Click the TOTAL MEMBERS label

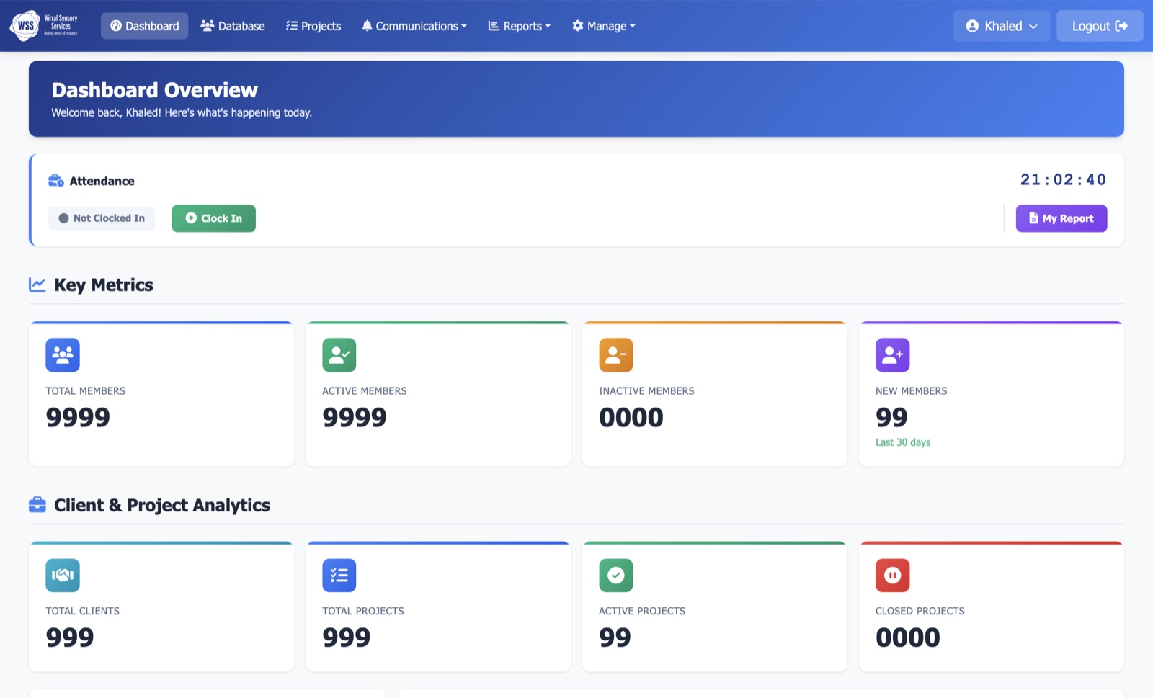pos(86,391)
